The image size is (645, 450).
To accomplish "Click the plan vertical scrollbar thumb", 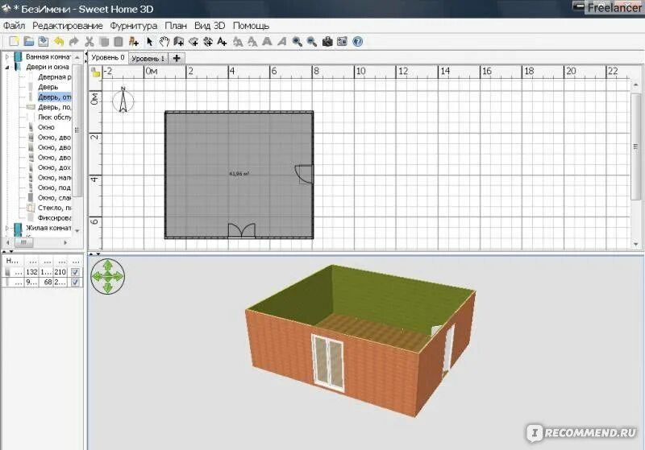I will coord(636,147).
